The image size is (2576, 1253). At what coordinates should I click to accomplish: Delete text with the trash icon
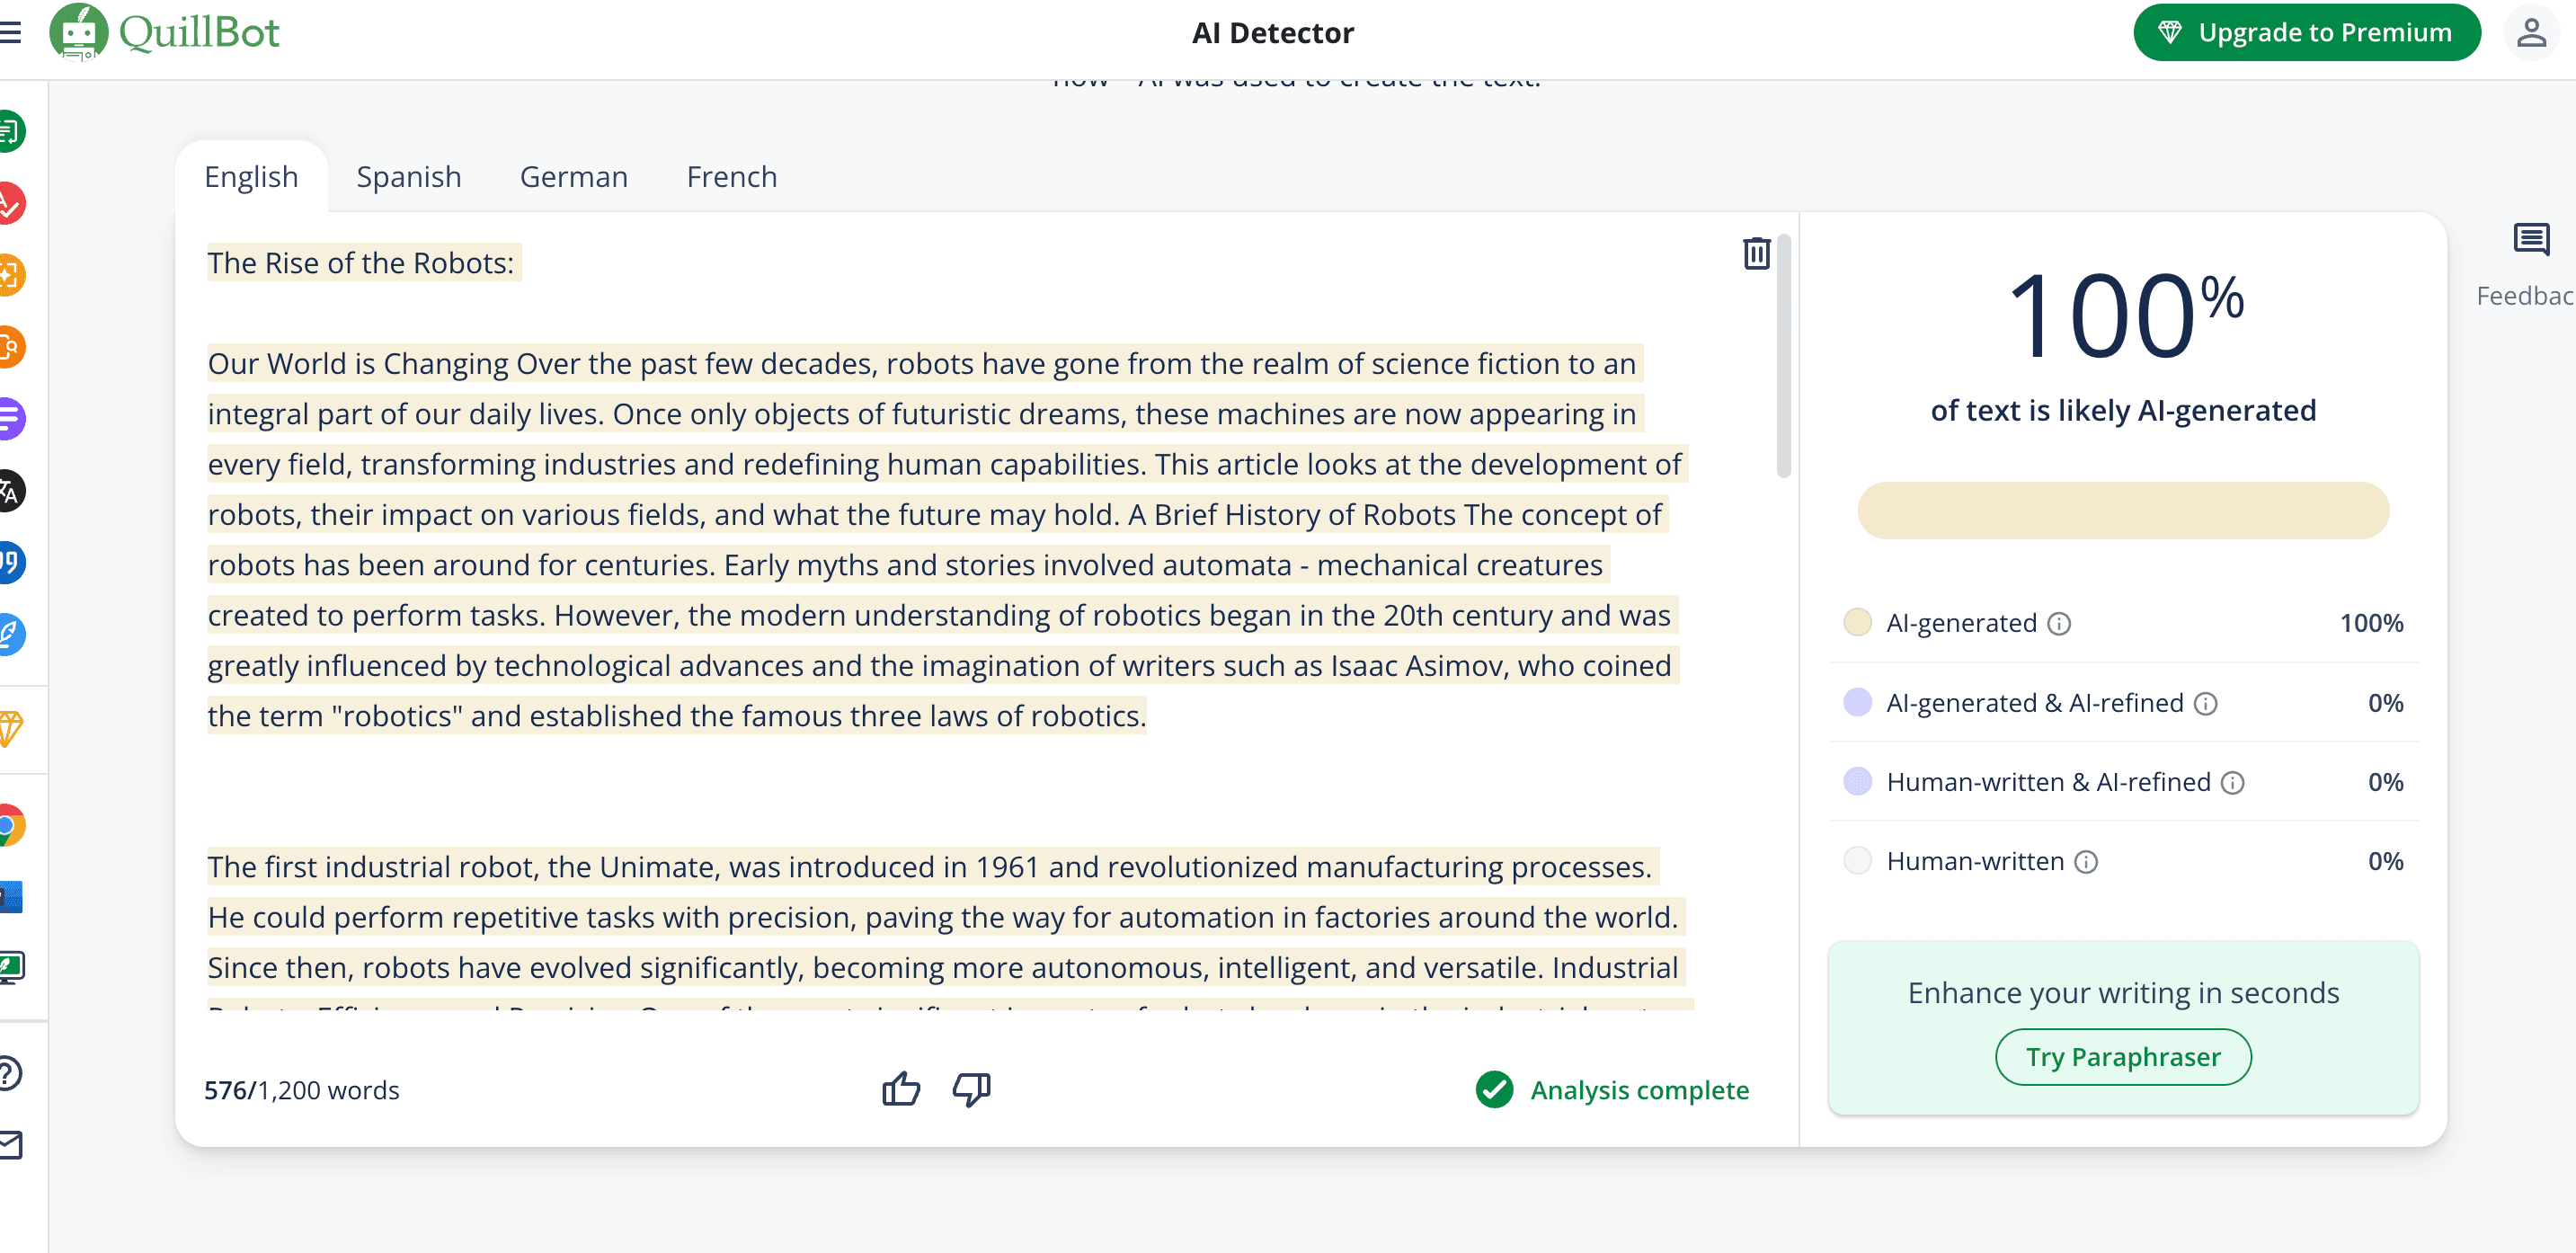click(1756, 253)
